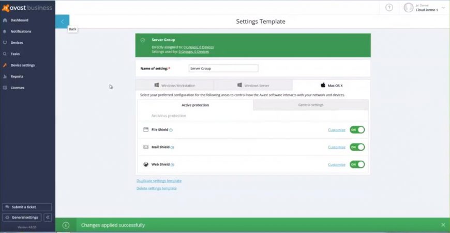Click the user avatar icon
The image size is (450, 233).
(x=409, y=7)
